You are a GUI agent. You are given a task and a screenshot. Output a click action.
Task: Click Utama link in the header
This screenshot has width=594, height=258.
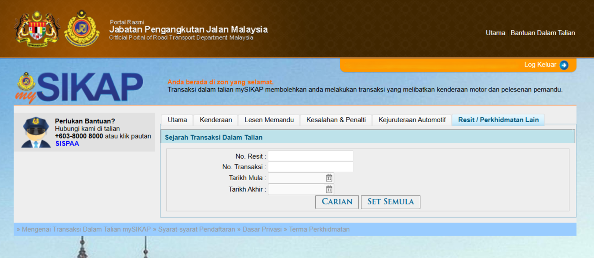pos(496,33)
